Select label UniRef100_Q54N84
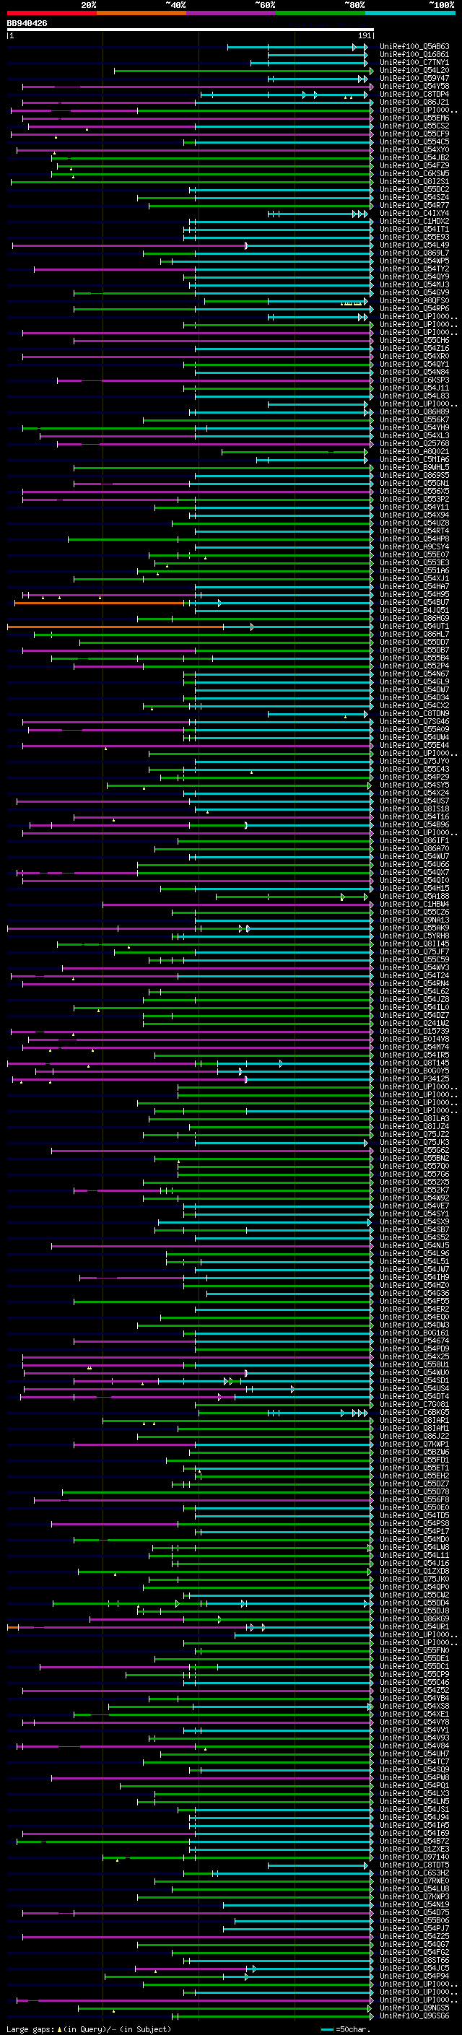Image resolution: width=462 pixels, height=2035 pixels. point(414,372)
